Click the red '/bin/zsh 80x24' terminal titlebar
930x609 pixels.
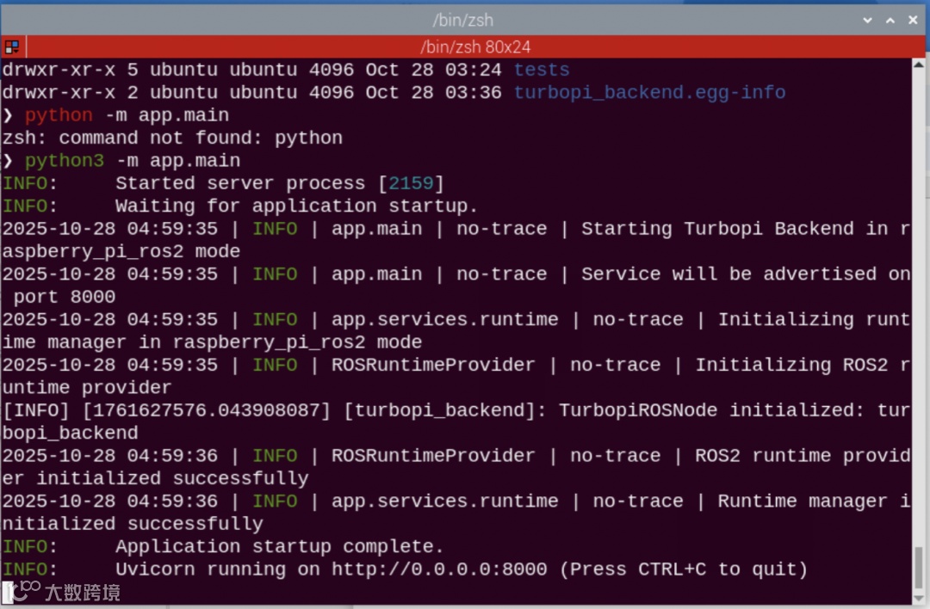click(x=475, y=46)
